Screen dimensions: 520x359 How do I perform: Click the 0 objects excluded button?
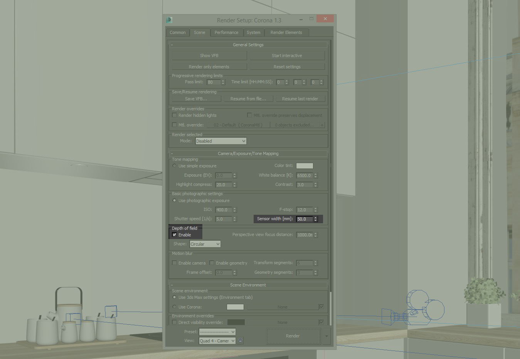(x=294, y=125)
